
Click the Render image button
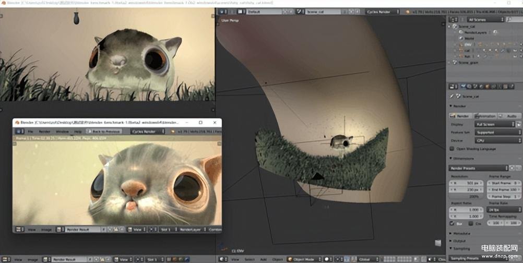click(461, 116)
